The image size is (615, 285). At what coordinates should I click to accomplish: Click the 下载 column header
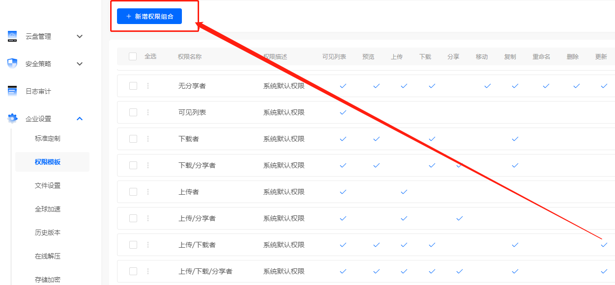point(425,57)
